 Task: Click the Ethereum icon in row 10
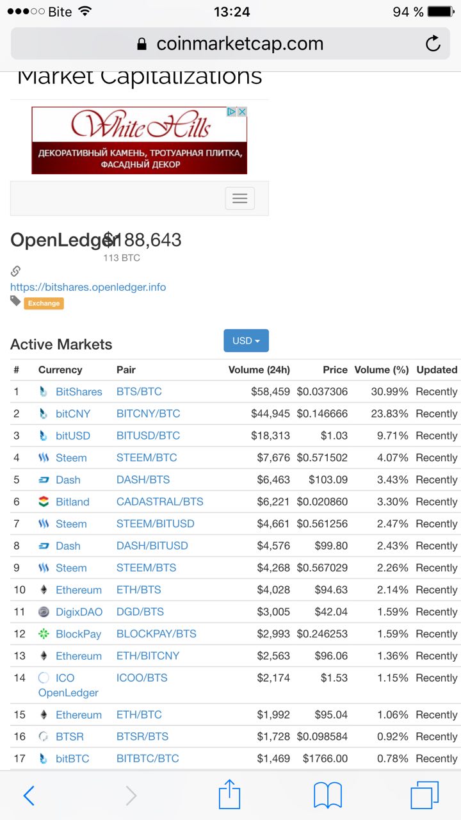pos(44,590)
